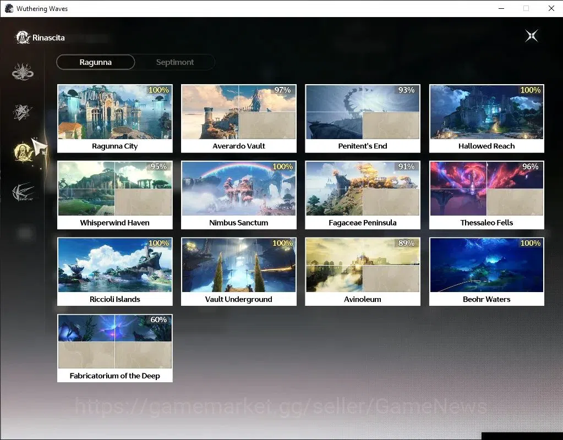The image size is (563, 440).
Task: Click the 97% progress on Averardo Vault
Action: 282,90
